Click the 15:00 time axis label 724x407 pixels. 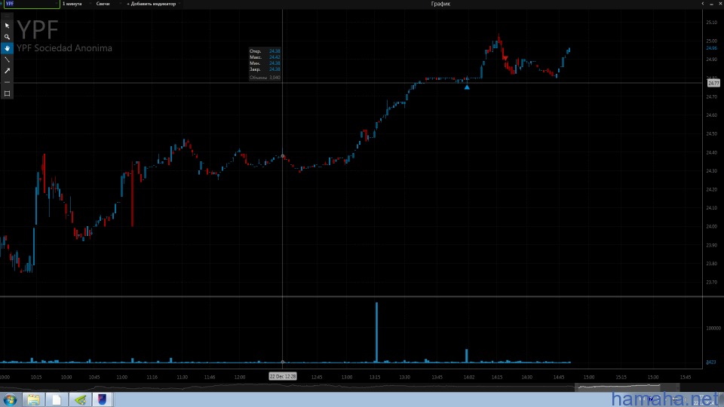589,377
